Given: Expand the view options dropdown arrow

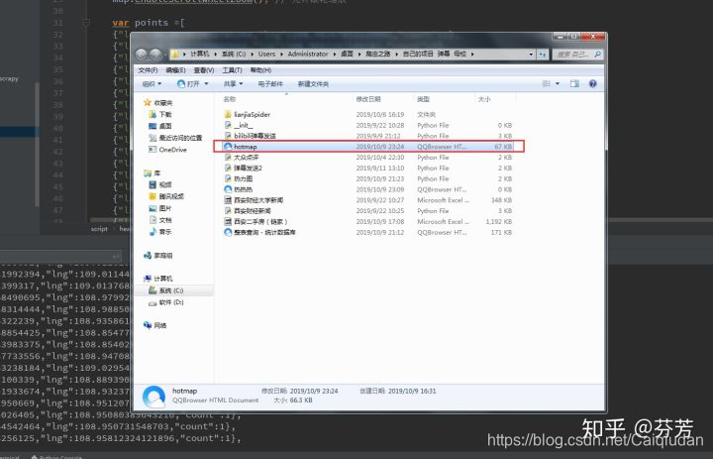Looking at the screenshot, I should [558, 83].
